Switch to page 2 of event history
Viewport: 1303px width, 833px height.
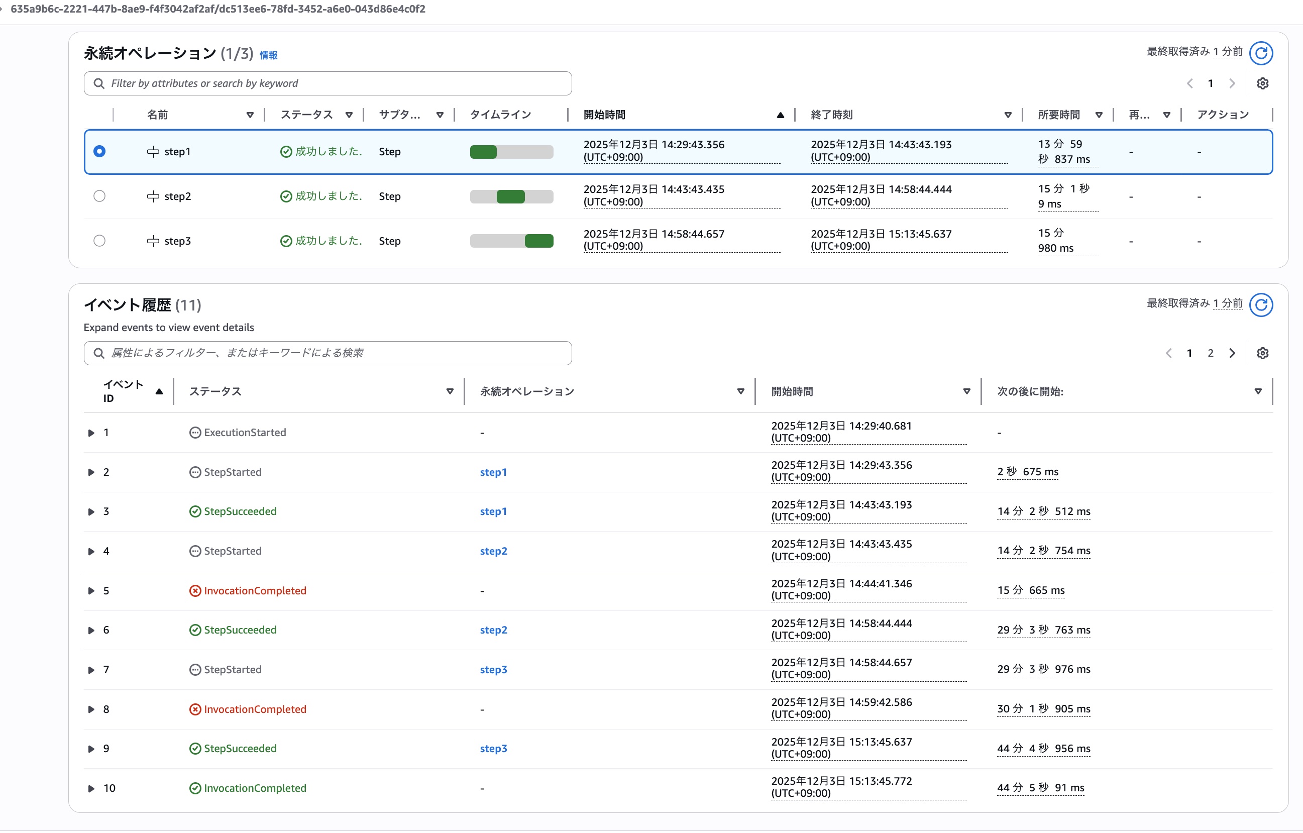(x=1211, y=353)
